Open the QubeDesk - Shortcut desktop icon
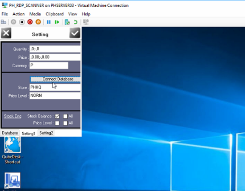The height and width of the screenshot is (191, 245). [12, 144]
